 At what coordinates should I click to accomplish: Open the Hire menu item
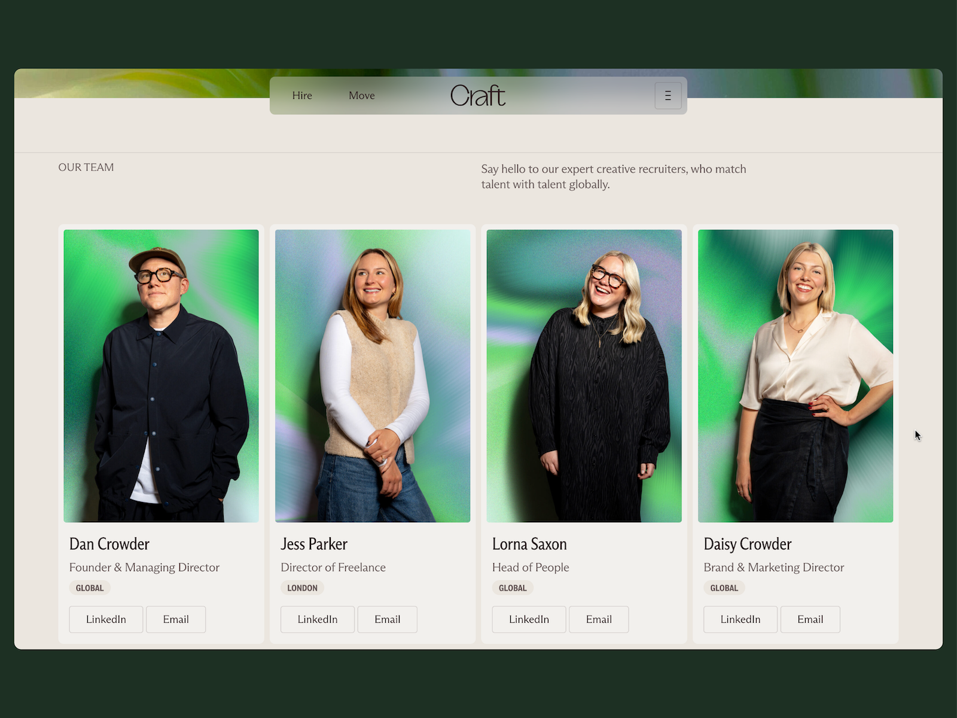click(x=302, y=96)
